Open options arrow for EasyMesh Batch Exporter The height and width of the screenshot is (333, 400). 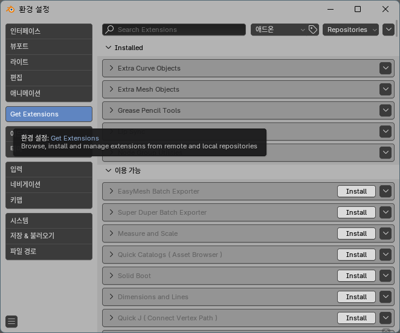(x=385, y=191)
